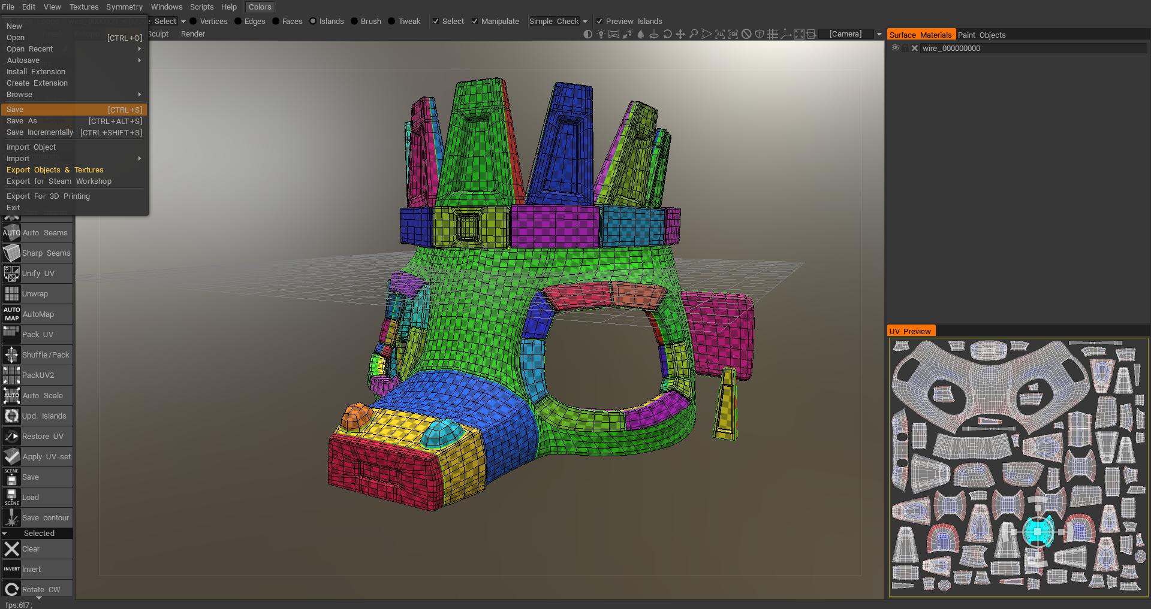This screenshot has width=1151, height=609.
Task: Expand the Browse submenu
Action: click(74, 95)
